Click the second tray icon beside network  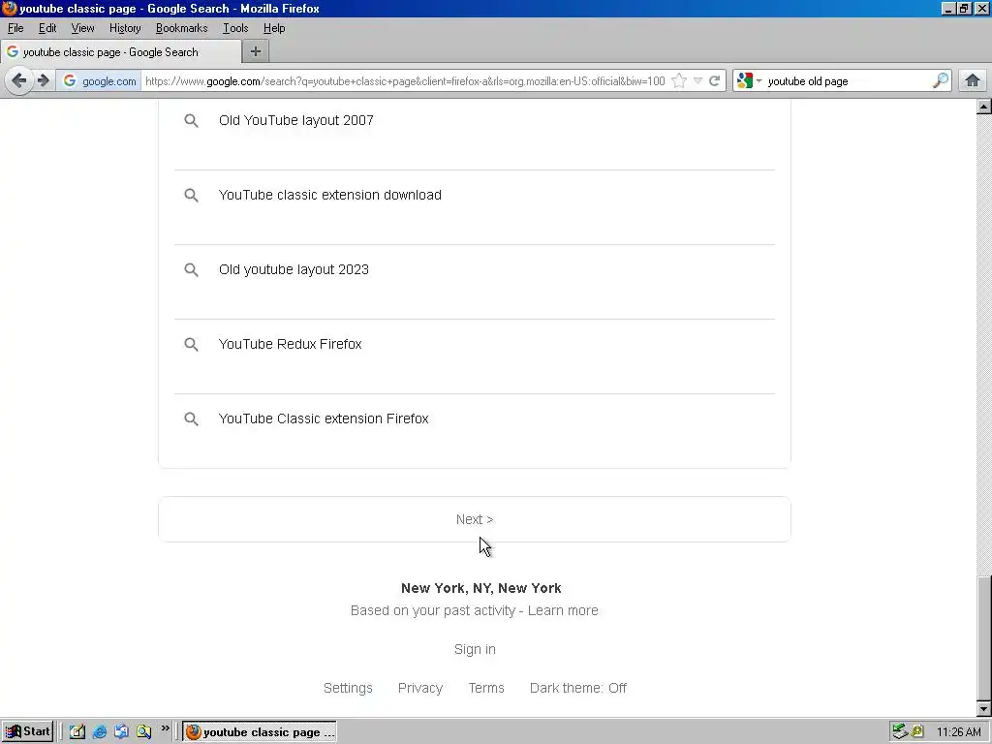pos(917,732)
